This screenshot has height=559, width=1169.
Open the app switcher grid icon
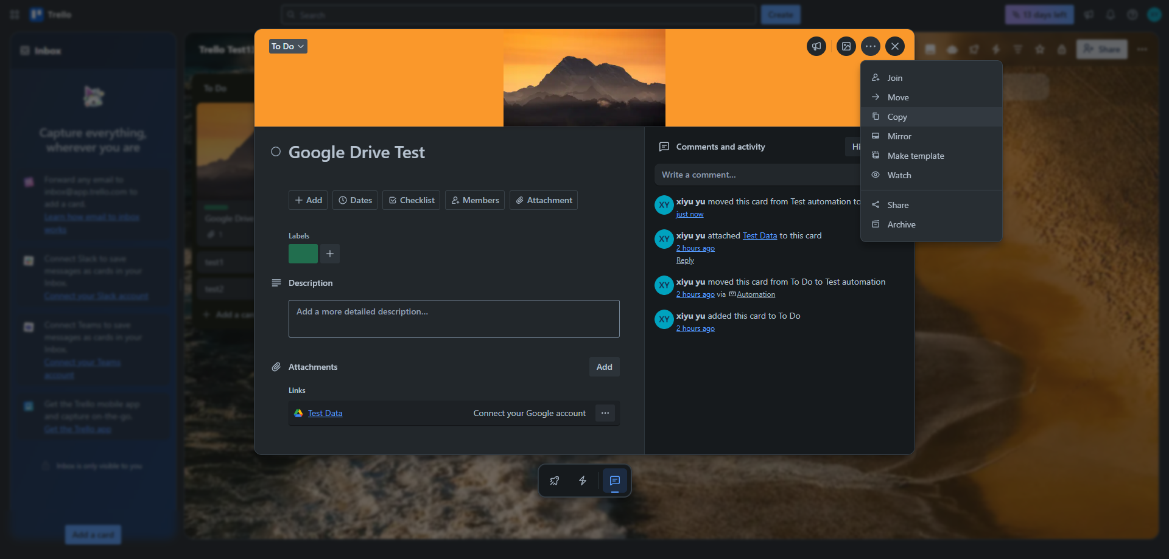(15, 15)
